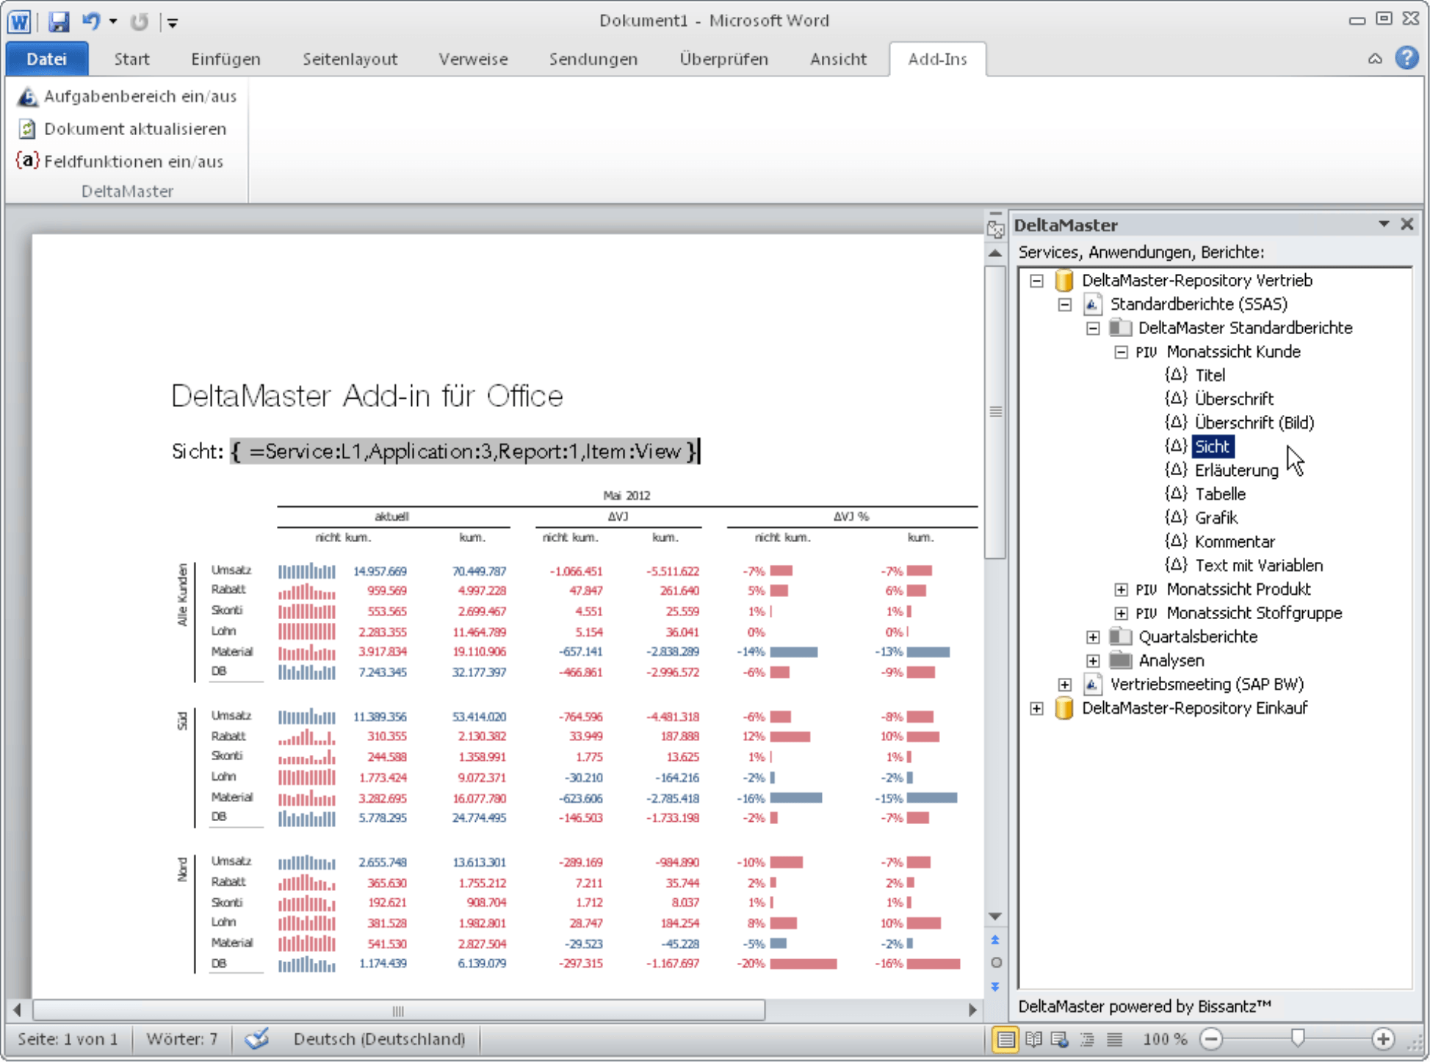
Task: Open the Datei tab
Action: [47, 59]
